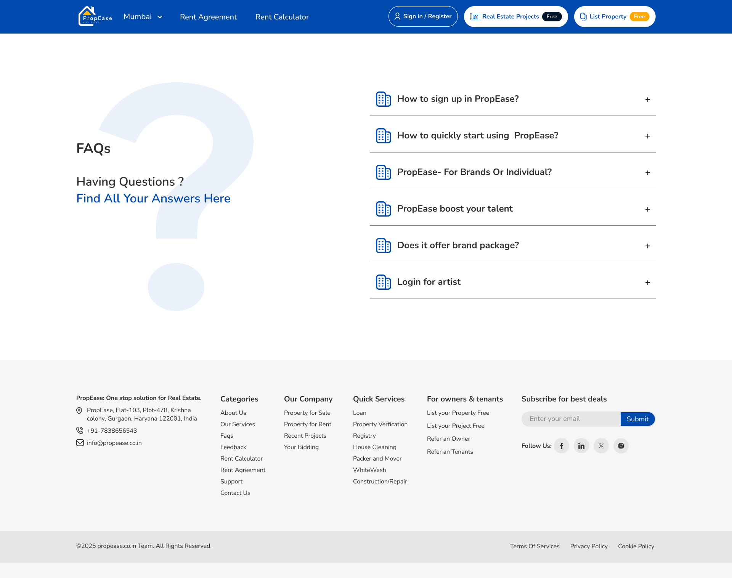Open Refer an Tenants link

(x=450, y=451)
